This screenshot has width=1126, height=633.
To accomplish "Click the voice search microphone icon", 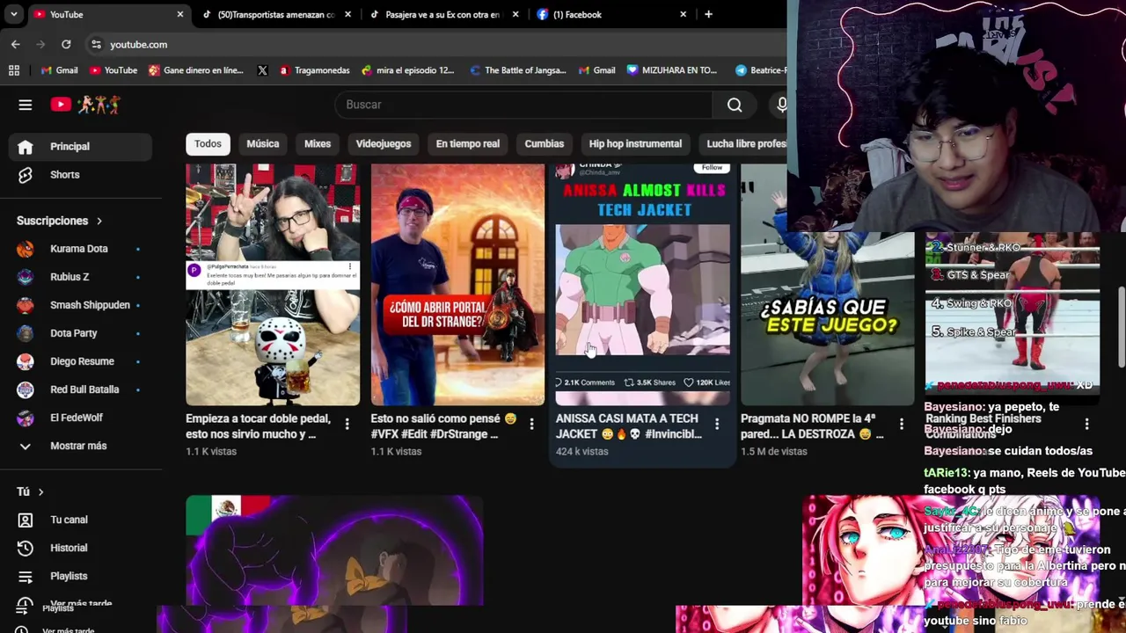I will pos(781,105).
